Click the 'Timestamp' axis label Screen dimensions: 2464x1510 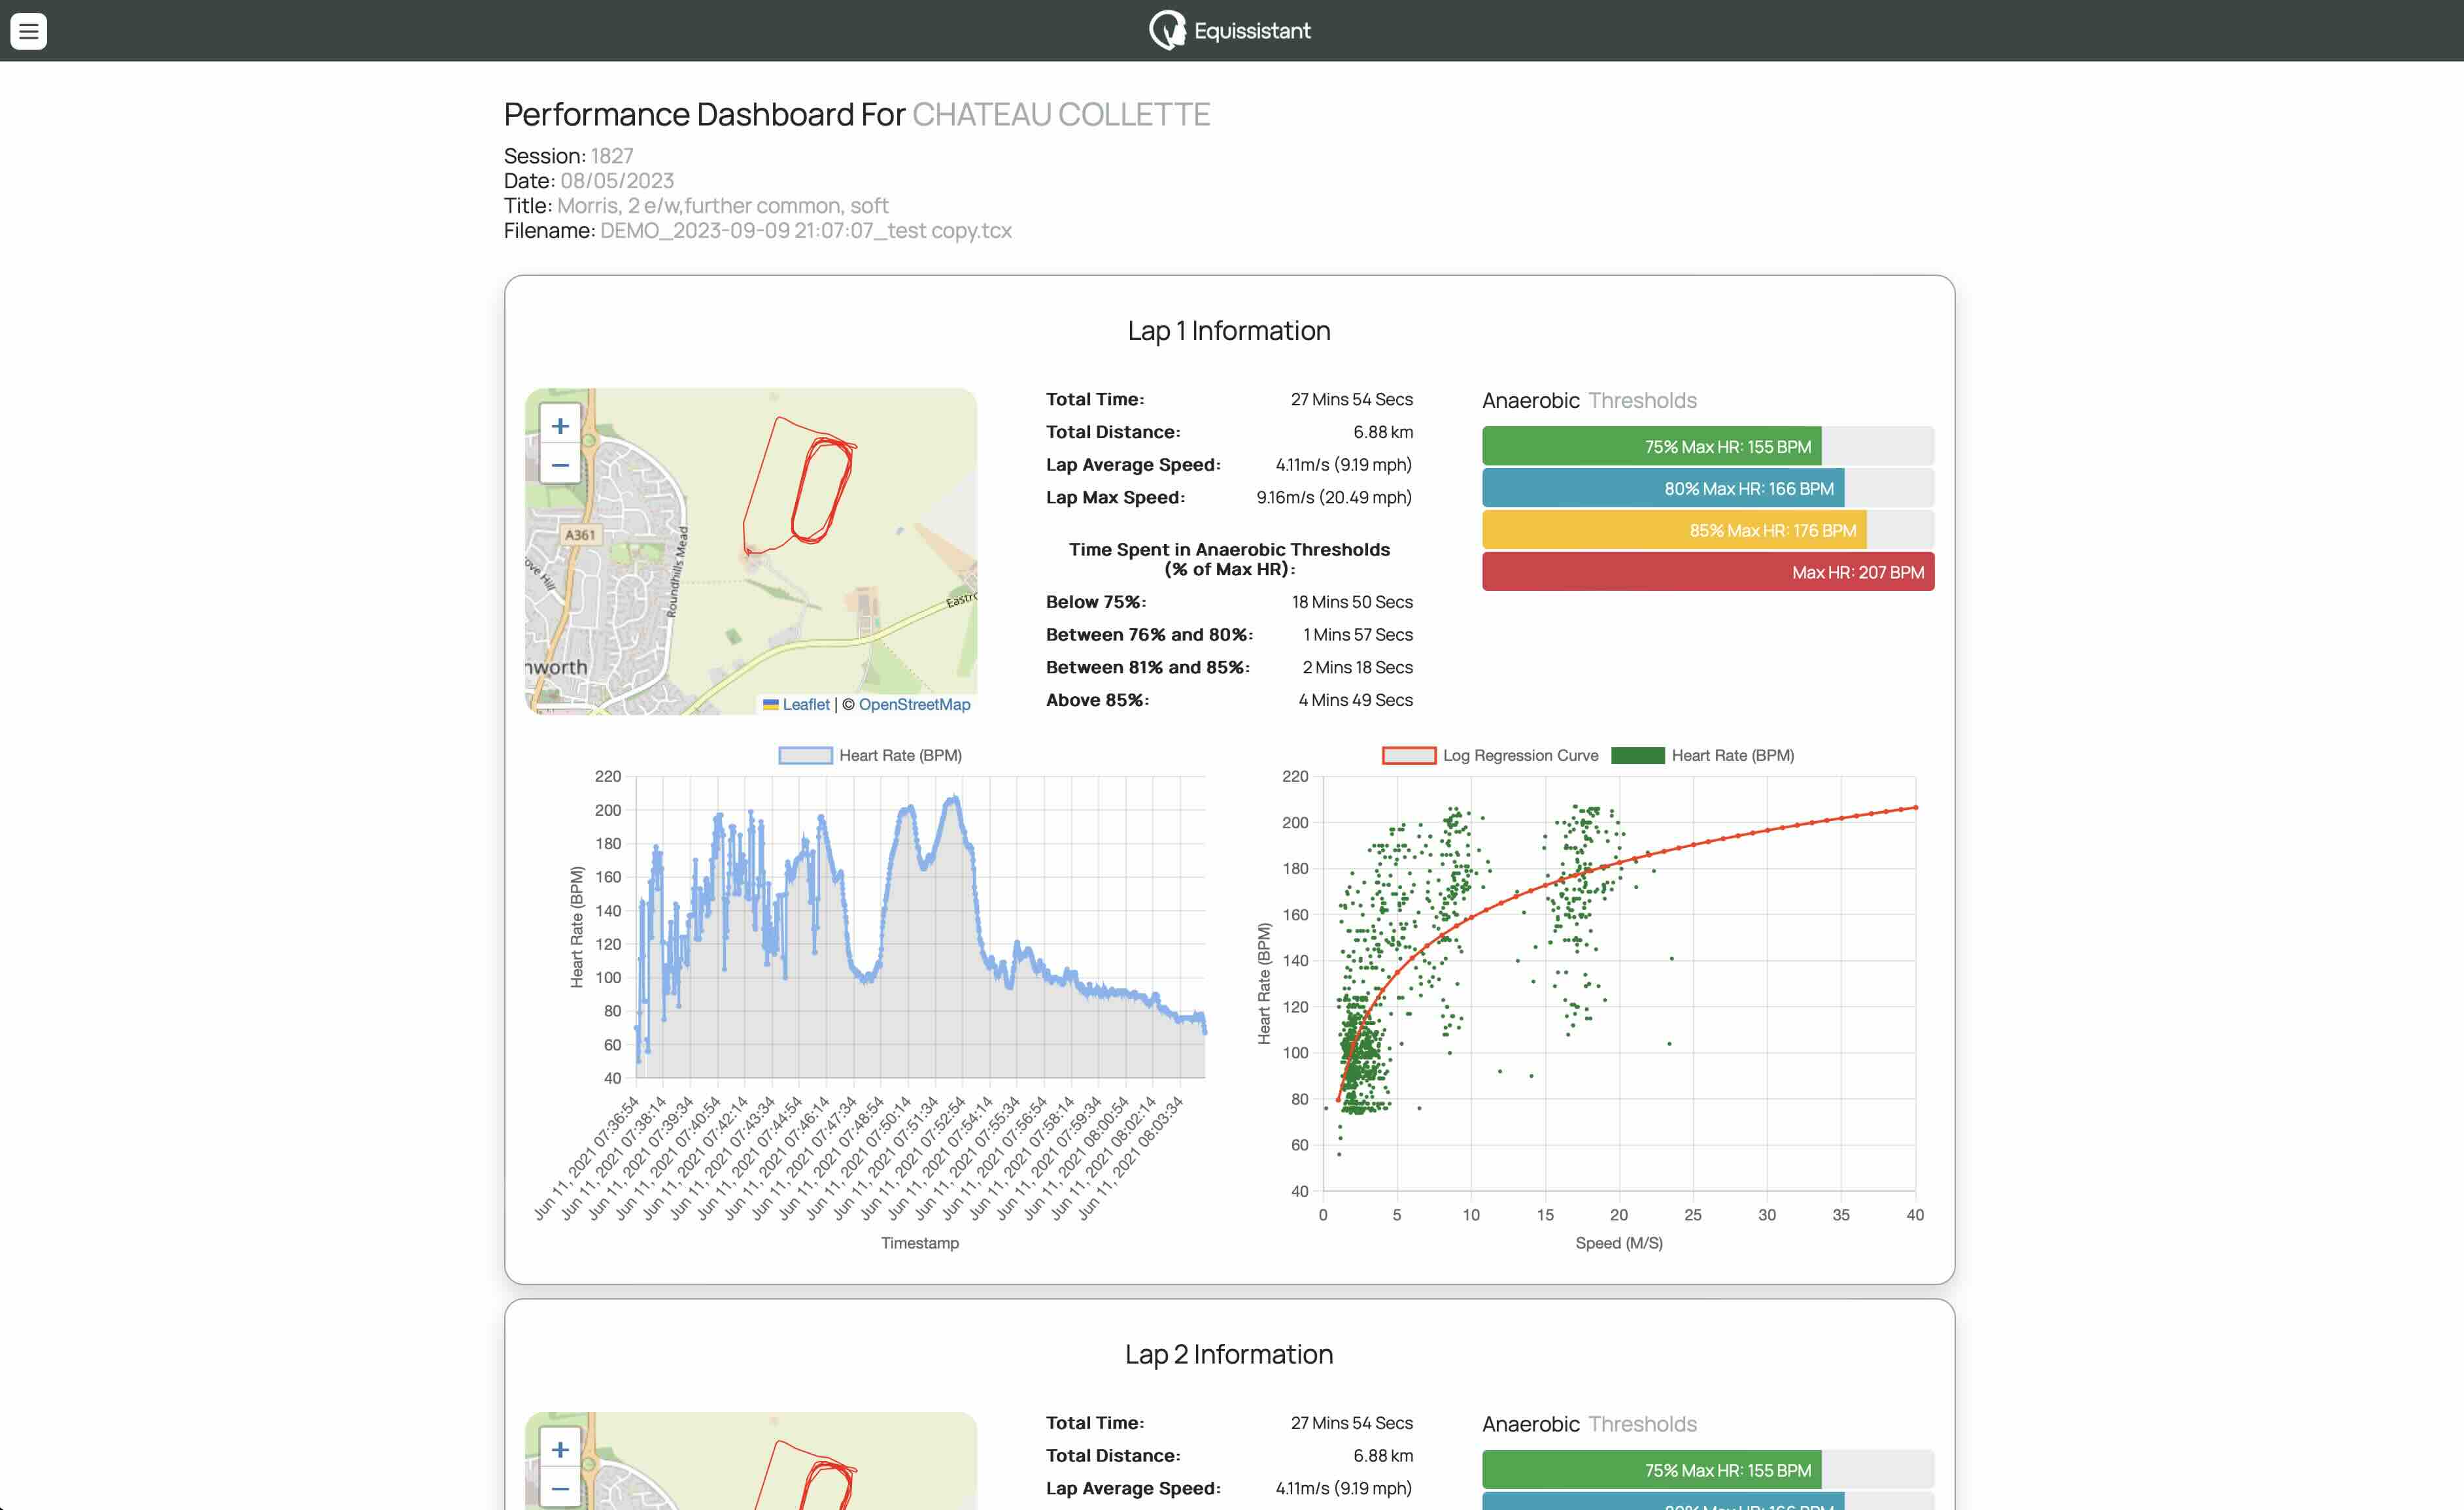coord(919,1243)
